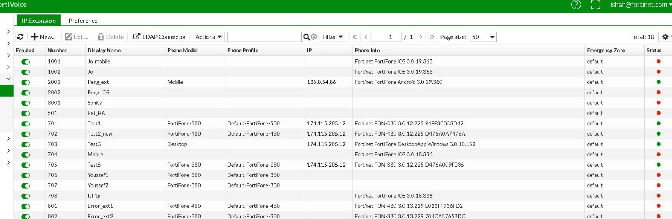Toggle enabled switch for Ext_HA 501
Viewport: 672px width, 219px height.
(26, 114)
